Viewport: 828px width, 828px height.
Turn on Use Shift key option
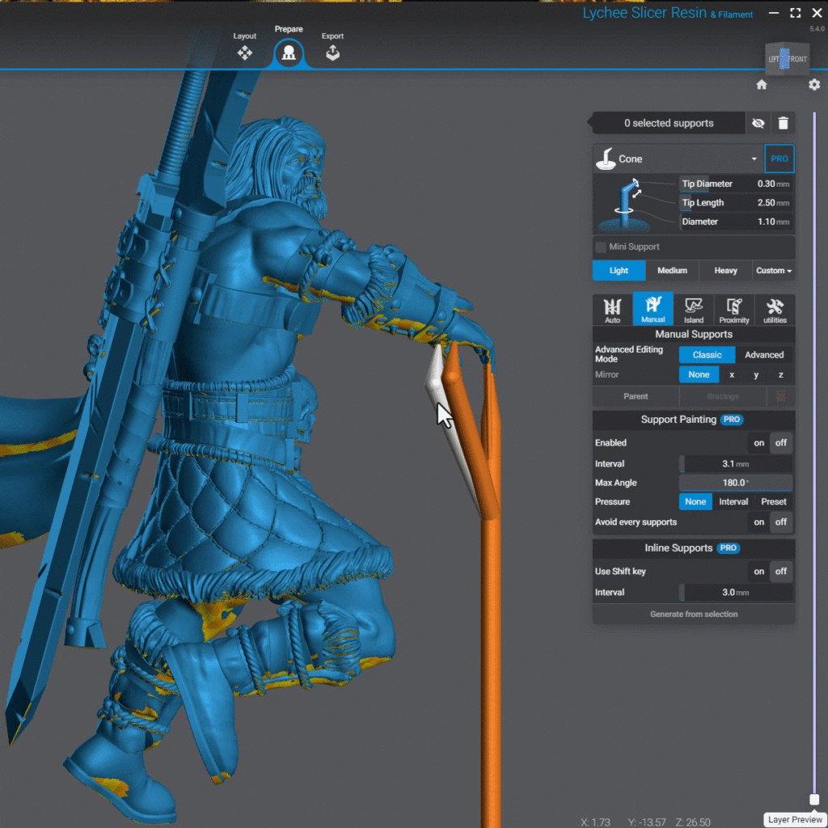click(x=758, y=572)
